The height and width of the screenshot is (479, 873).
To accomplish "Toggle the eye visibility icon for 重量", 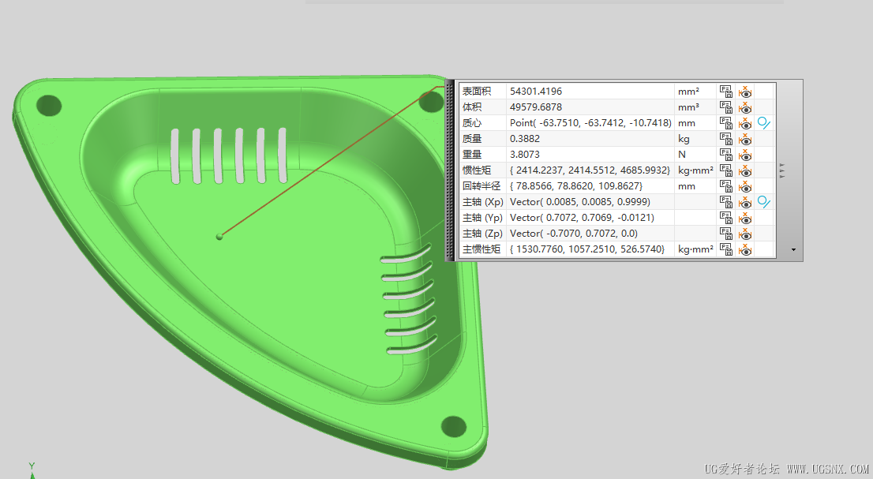I will pyautogui.click(x=745, y=155).
